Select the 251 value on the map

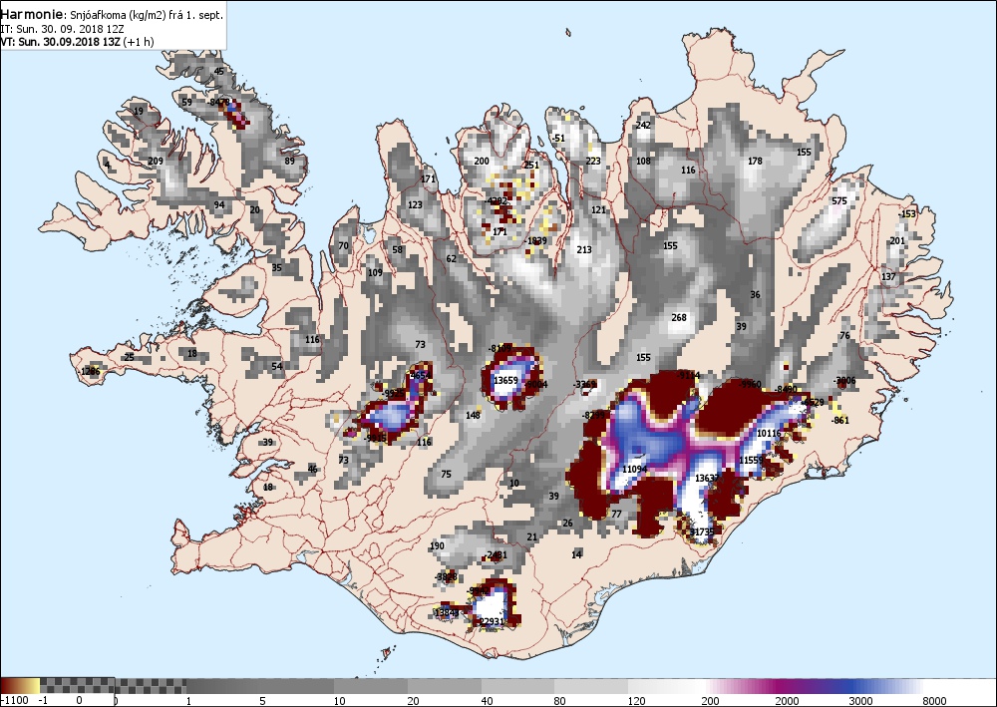531,165
